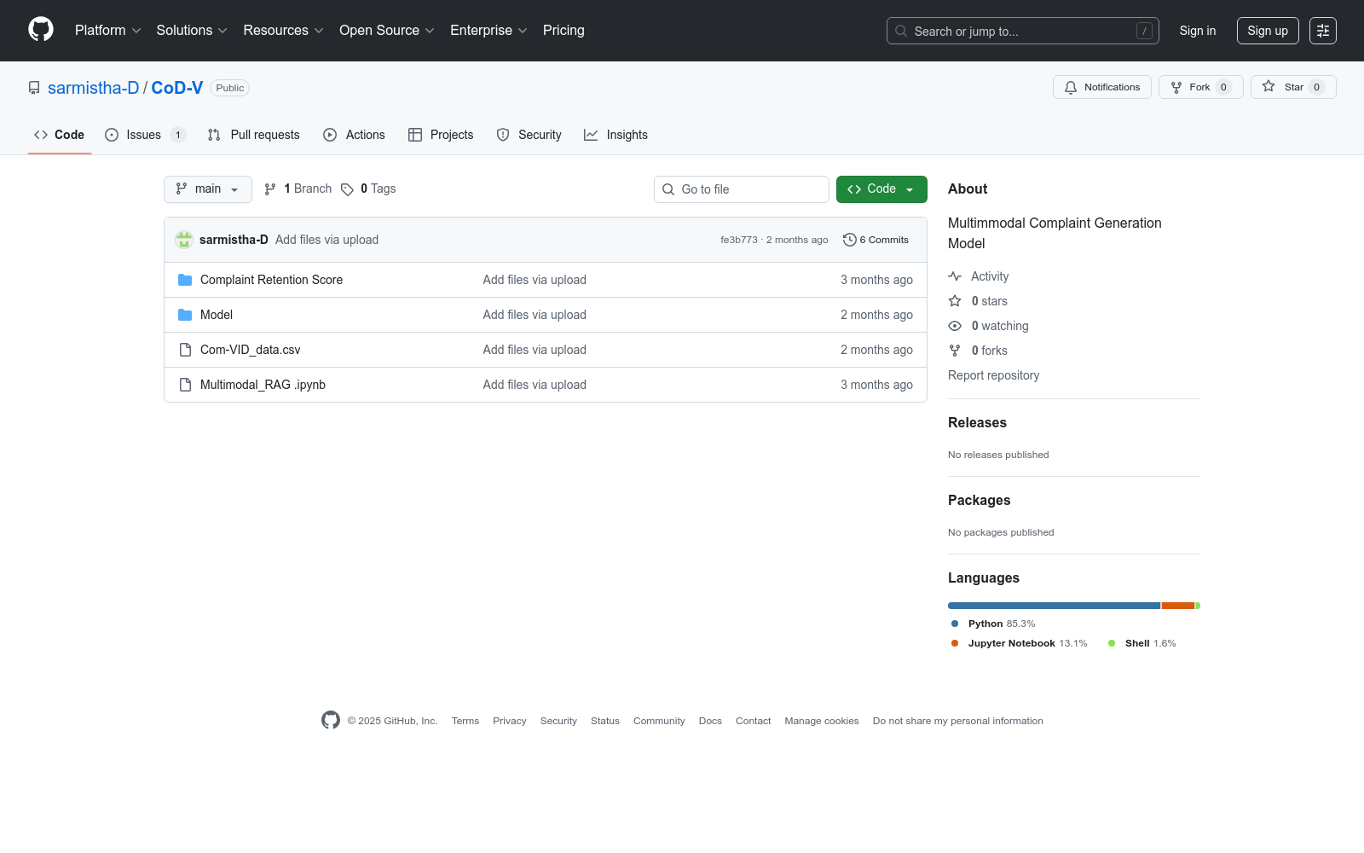Open the Multimodal_RAG .ipynb file

(263, 385)
